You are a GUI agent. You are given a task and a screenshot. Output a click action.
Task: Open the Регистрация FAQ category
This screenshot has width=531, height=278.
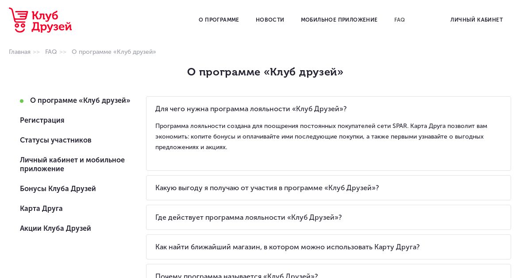coord(42,120)
